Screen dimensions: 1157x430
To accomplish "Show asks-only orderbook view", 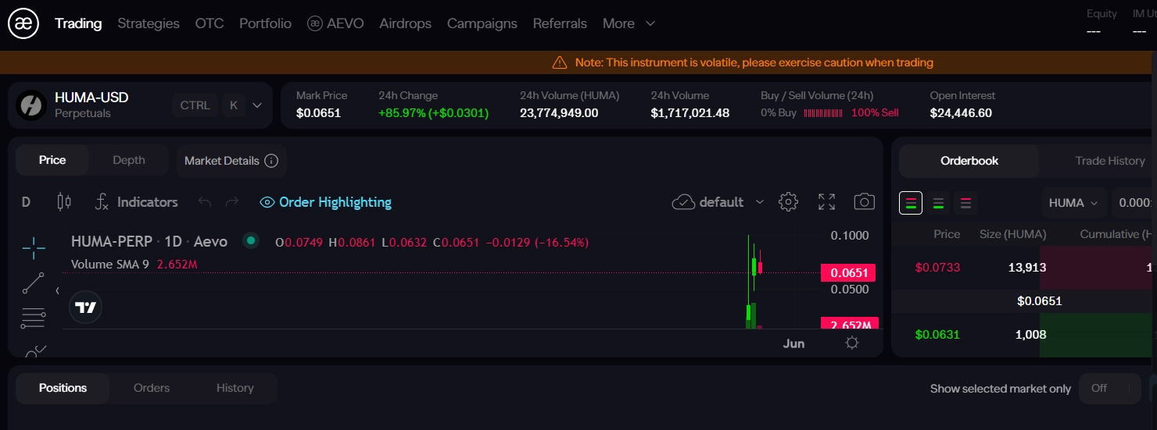I will coord(965,203).
